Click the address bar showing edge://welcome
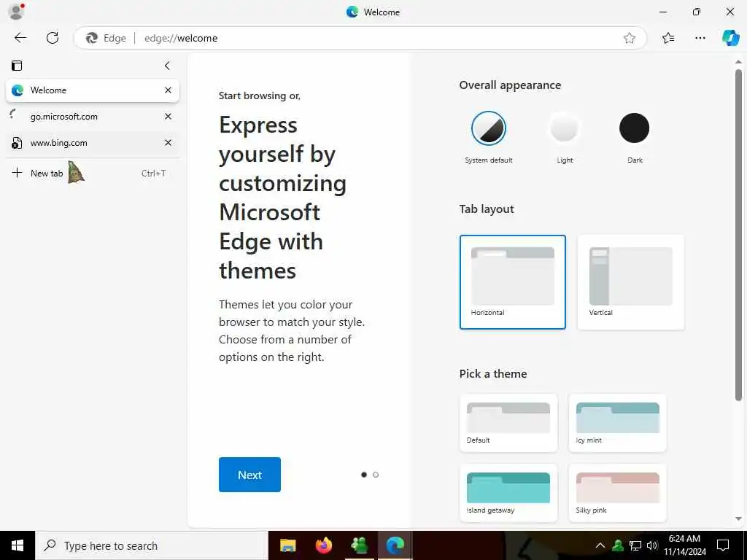747x560 pixels. (x=360, y=38)
